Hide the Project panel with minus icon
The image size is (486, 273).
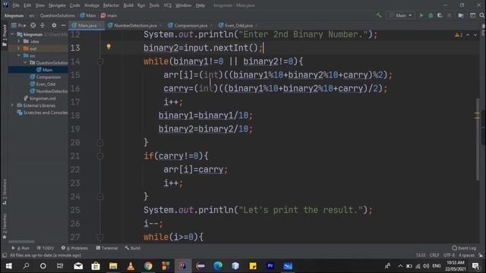(63, 25)
